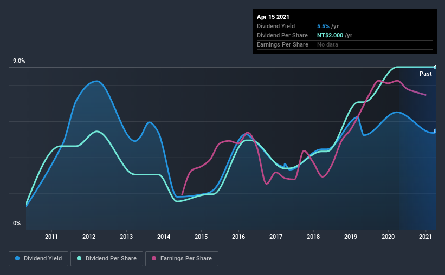Click the 2019 x-axis label

tap(351, 237)
